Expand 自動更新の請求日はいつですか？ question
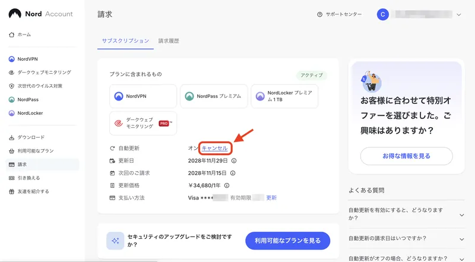475x262 pixels. pos(406,239)
